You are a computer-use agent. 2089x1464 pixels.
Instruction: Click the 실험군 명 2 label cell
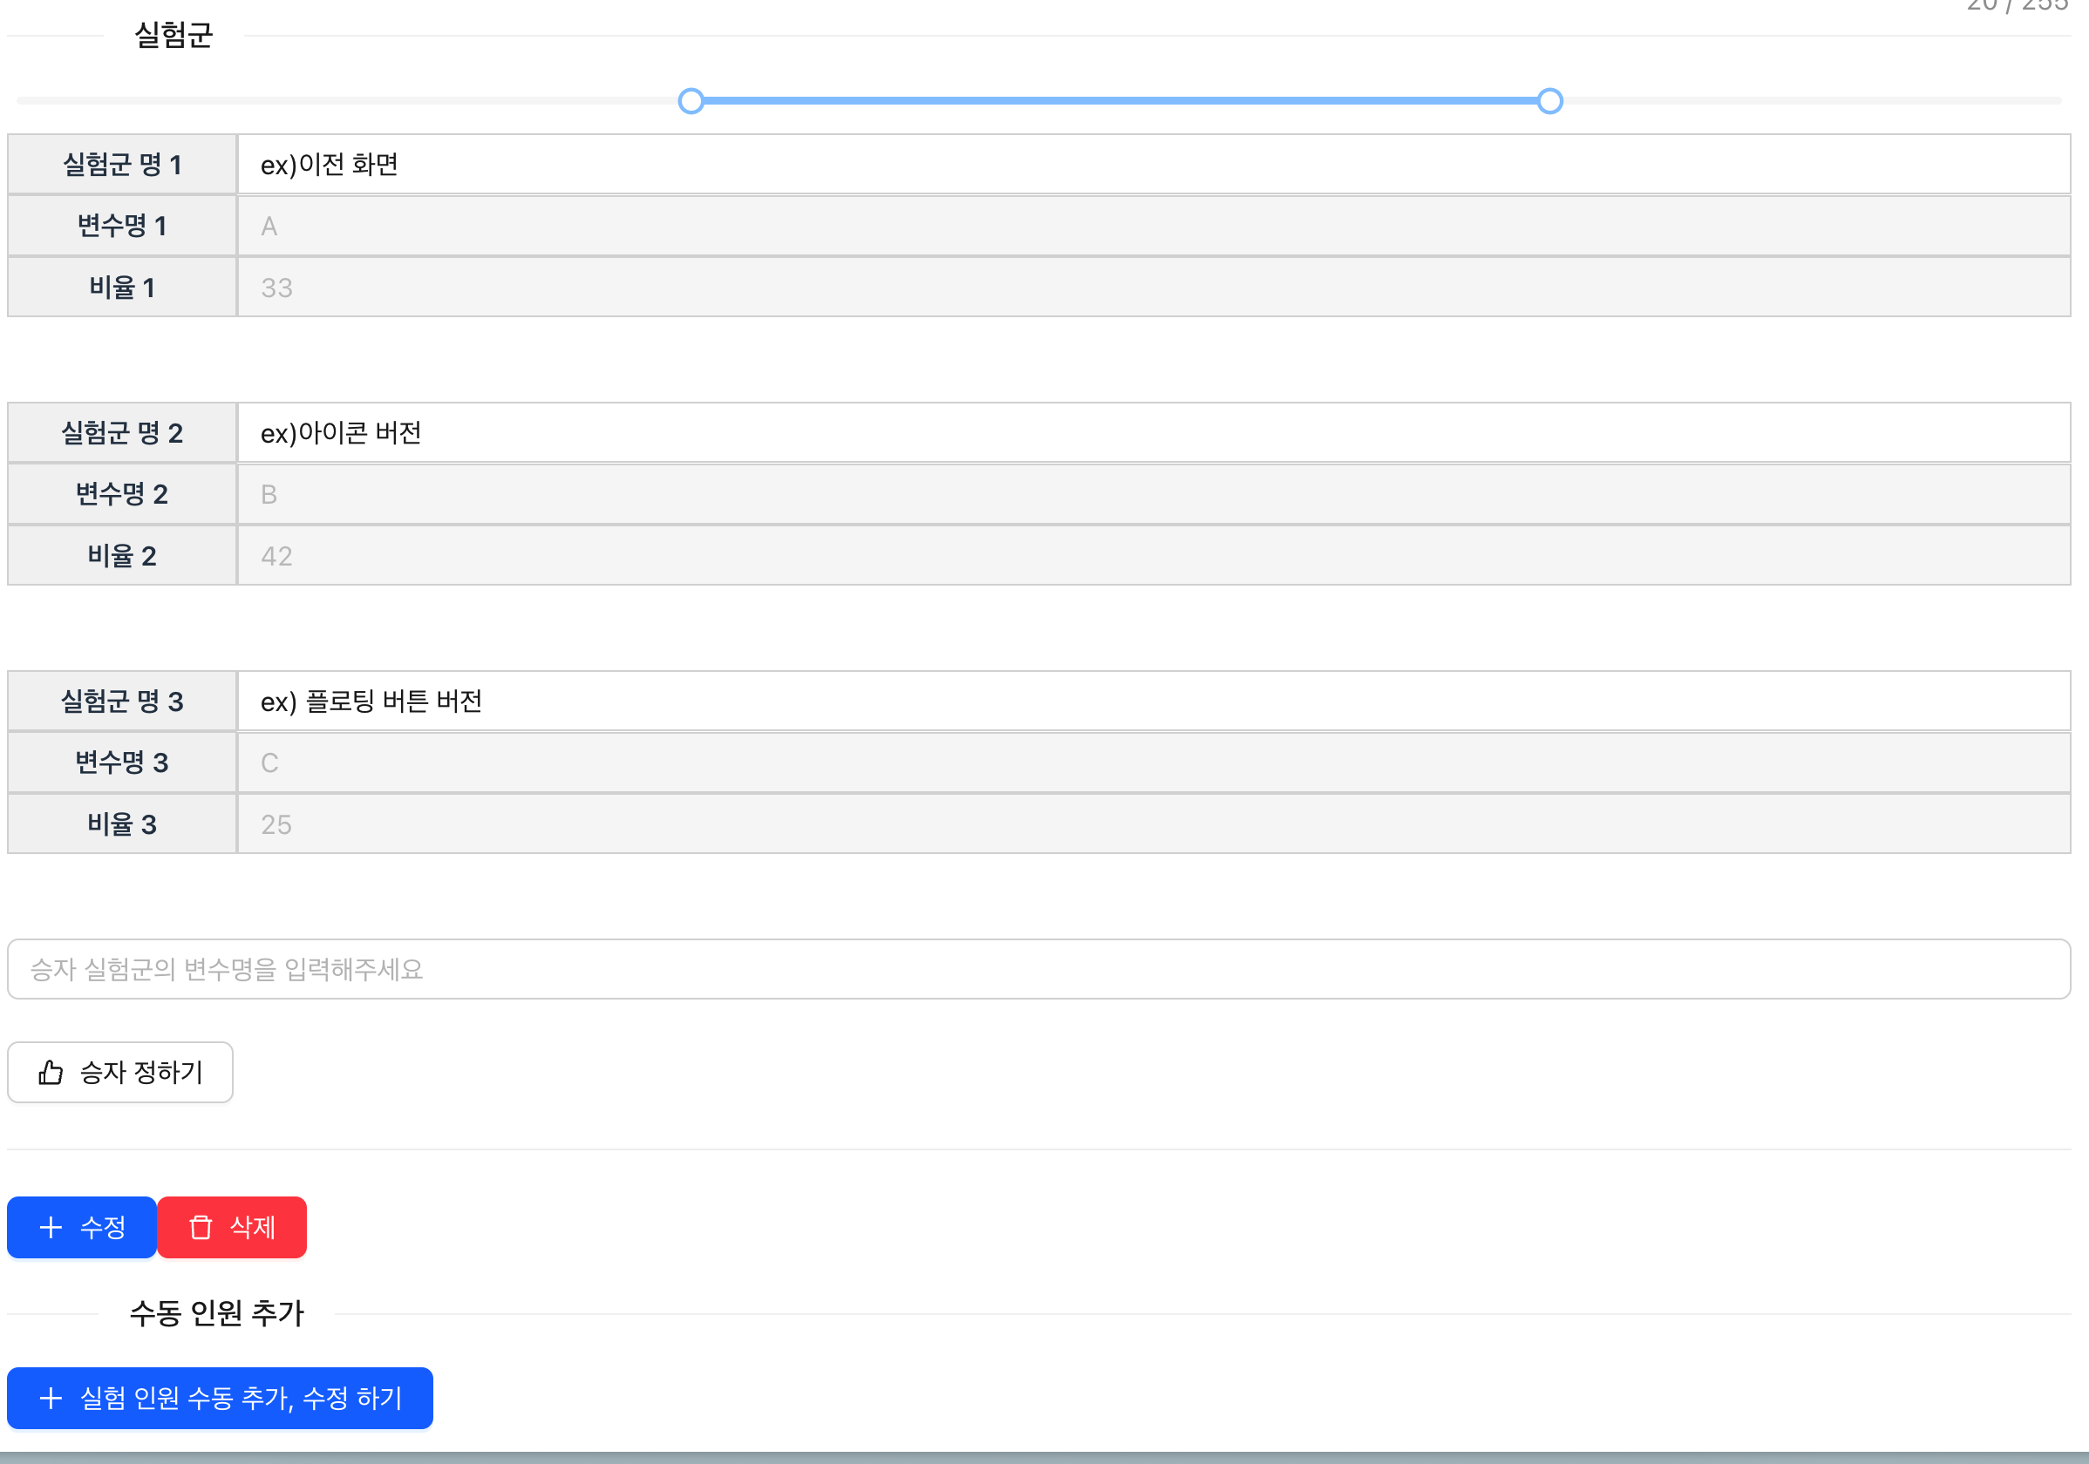pyautogui.click(x=122, y=433)
